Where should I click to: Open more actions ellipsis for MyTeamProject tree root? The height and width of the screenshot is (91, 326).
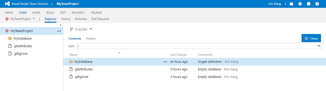[59, 31]
